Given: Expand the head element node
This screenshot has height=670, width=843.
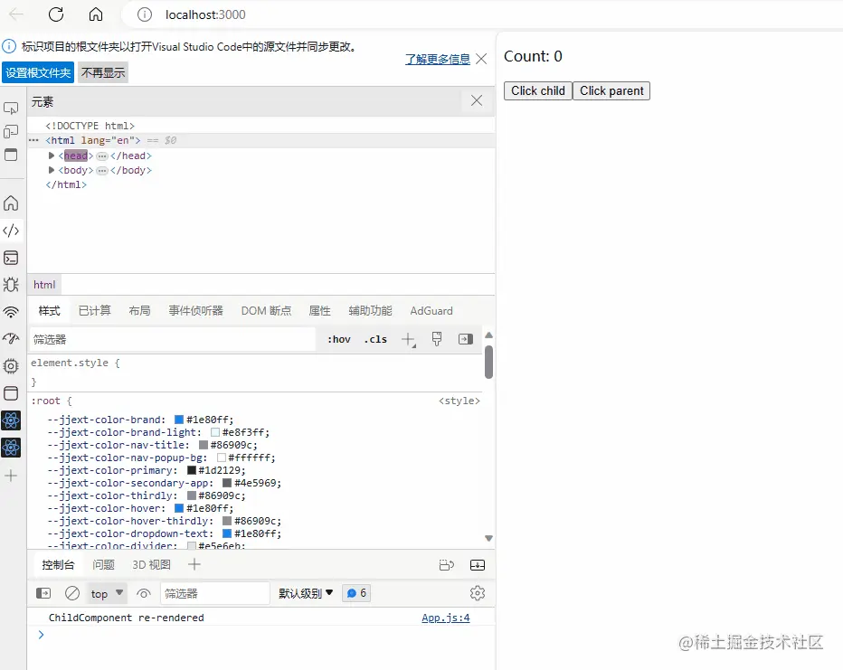Looking at the screenshot, I should [51, 156].
